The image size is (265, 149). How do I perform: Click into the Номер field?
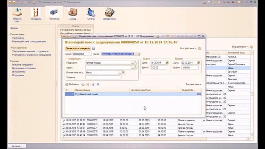coord(82,54)
